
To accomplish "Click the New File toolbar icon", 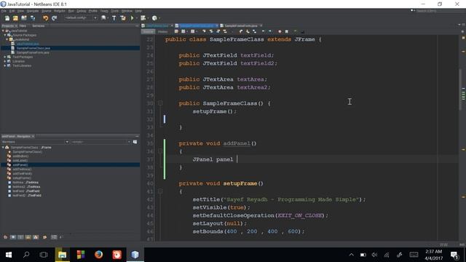I will (x=7, y=18).
